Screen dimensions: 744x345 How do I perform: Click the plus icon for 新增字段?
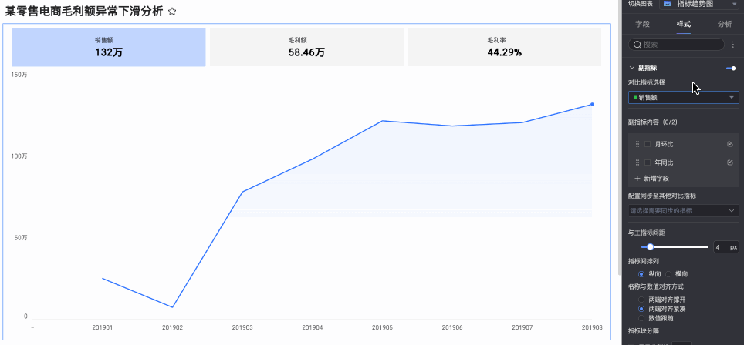(637, 179)
